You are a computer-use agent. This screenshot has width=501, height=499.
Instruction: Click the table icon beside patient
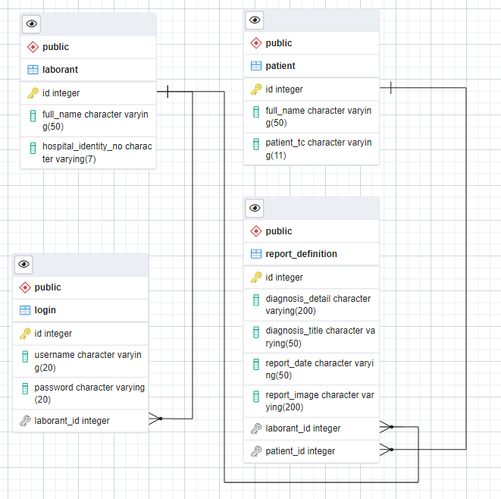coord(256,66)
